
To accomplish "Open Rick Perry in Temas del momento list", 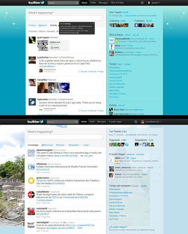I will click(114, 219).
